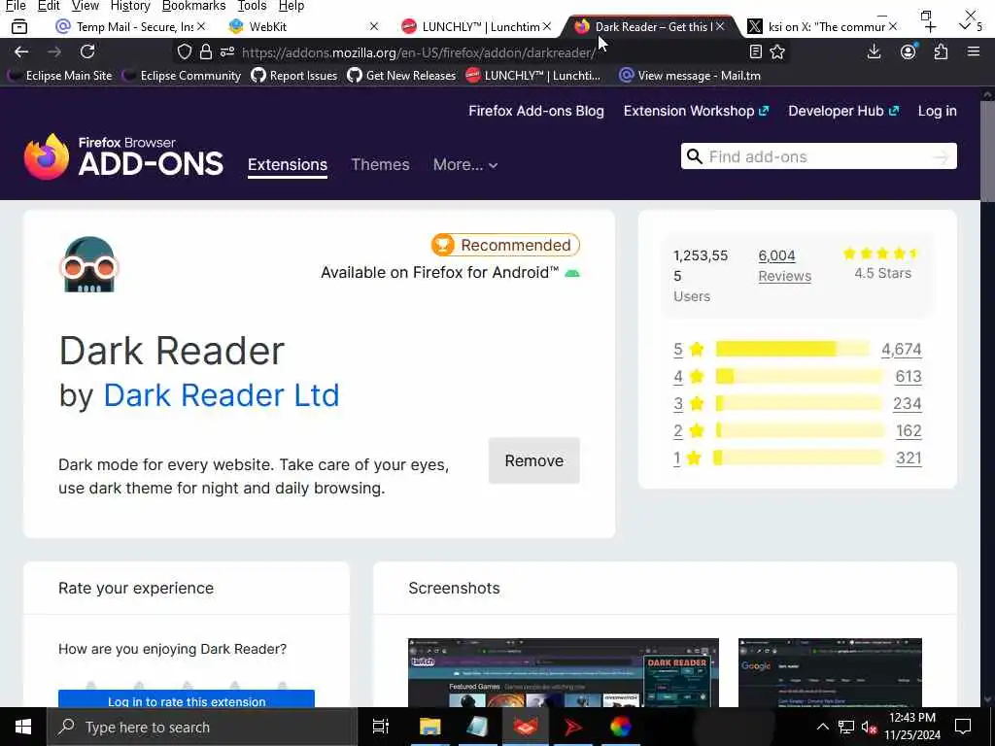
Task: View site security lock information
Action: 206,52
